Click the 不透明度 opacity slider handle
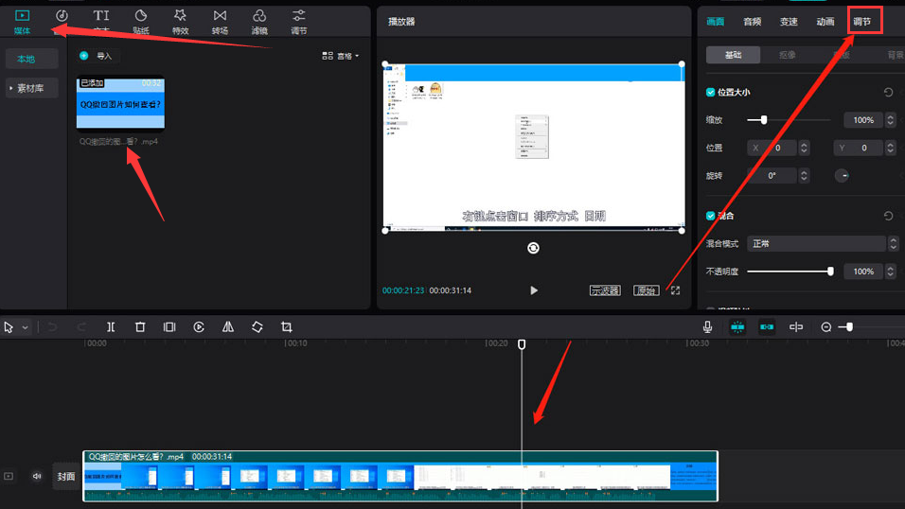Image resolution: width=905 pixels, height=509 pixels. point(830,272)
